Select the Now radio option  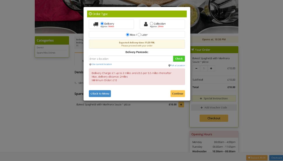(x=128, y=35)
